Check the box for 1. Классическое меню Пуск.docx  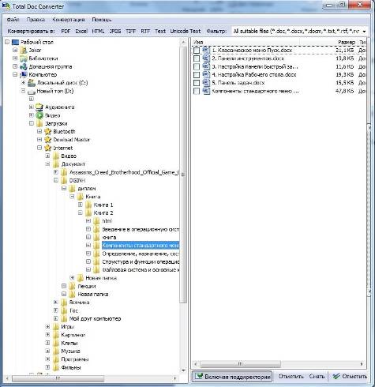click(197, 51)
